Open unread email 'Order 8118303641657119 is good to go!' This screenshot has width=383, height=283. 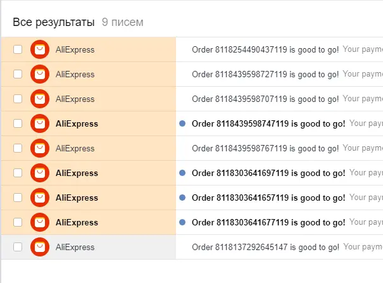[x=268, y=198]
